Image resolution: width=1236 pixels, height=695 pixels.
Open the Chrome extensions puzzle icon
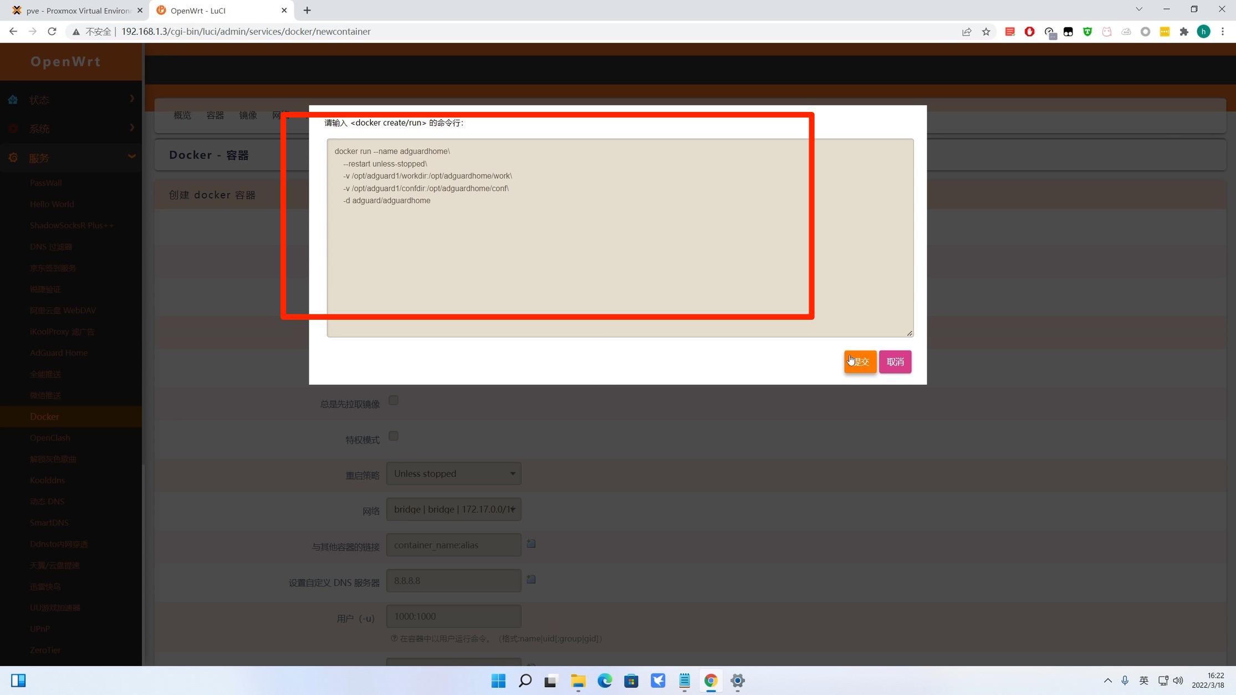[1184, 32]
